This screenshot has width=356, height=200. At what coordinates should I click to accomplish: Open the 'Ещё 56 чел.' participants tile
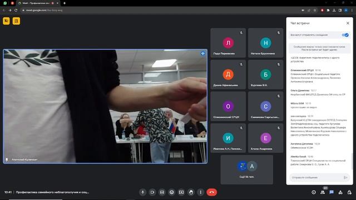247,169
